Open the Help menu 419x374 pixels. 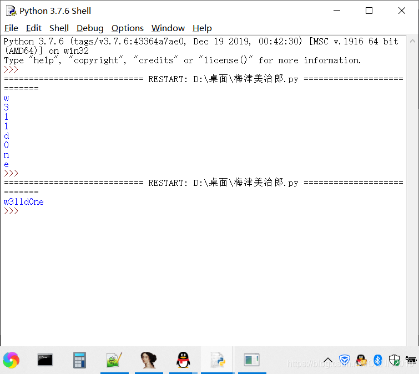coord(202,28)
